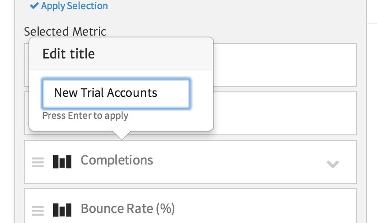Select the Completions metric label
The height and width of the screenshot is (223, 377).
tap(117, 160)
